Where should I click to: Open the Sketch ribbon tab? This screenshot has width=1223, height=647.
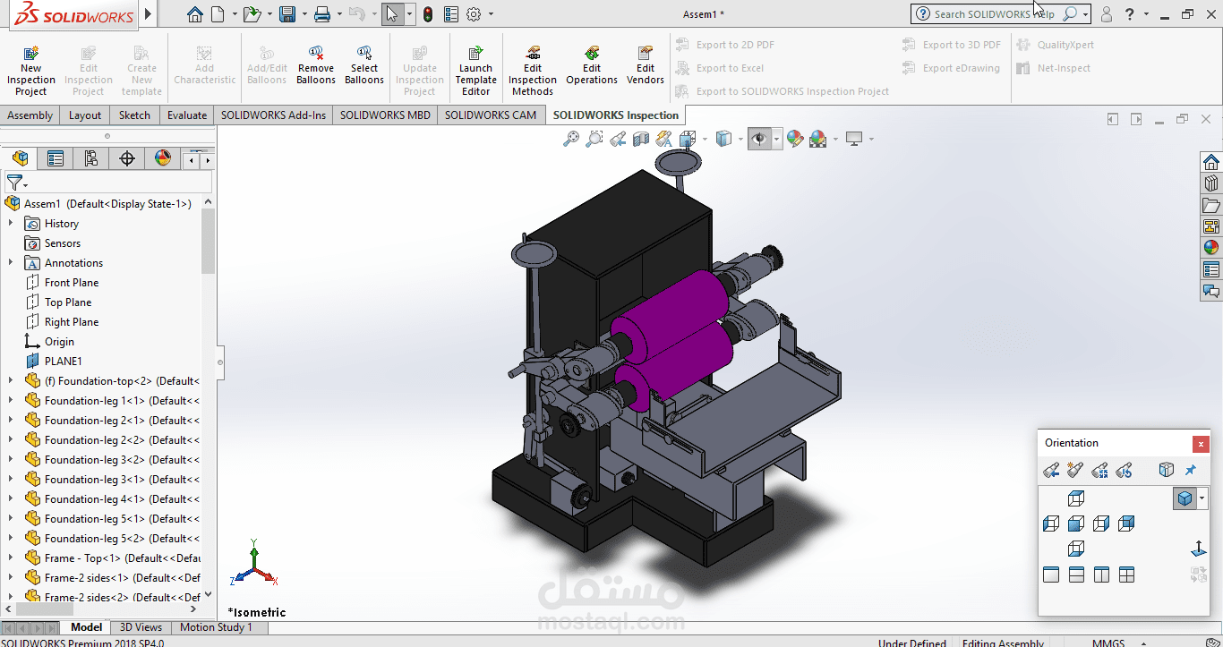(x=134, y=115)
